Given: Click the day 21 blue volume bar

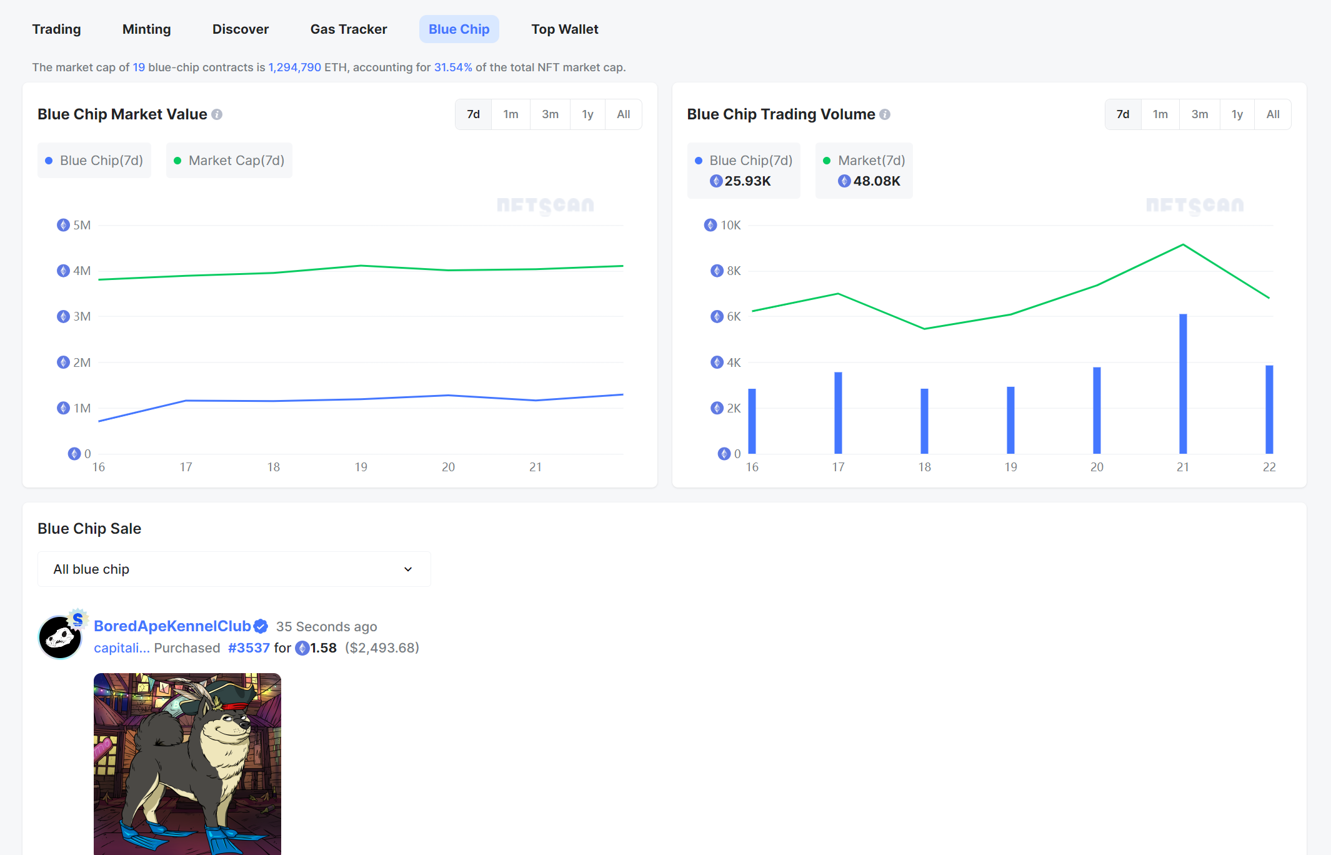Looking at the screenshot, I should [x=1182, y=384].
